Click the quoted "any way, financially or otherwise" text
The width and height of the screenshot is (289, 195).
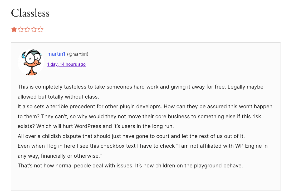click(x=60, y=156)
